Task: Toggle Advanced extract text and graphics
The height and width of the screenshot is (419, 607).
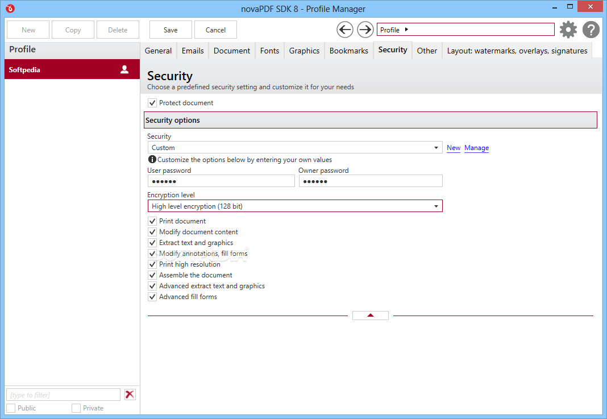Action: coord(152,286)
